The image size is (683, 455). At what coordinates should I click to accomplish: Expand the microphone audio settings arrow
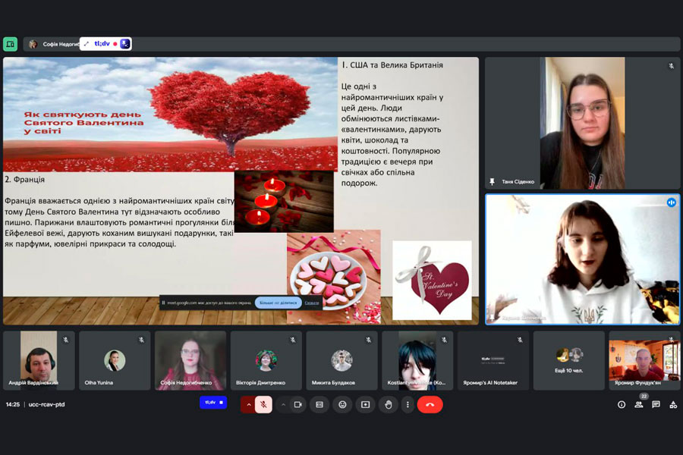[248, 405]
